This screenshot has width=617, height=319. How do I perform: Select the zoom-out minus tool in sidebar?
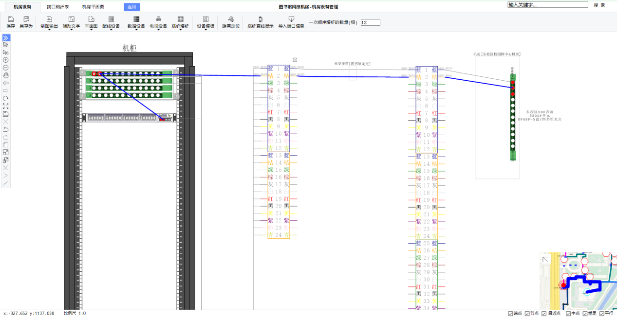coord(6,68)
